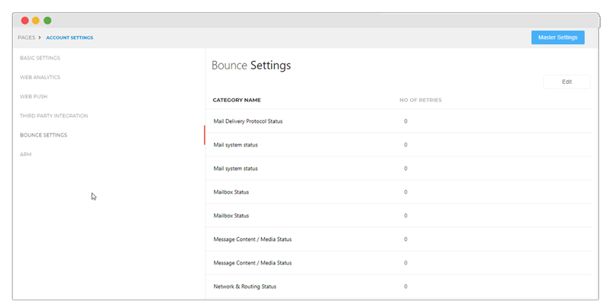Switch to Web Analytics section
The height and width of the screenshot is (308, 611).
tap(40, 77)
